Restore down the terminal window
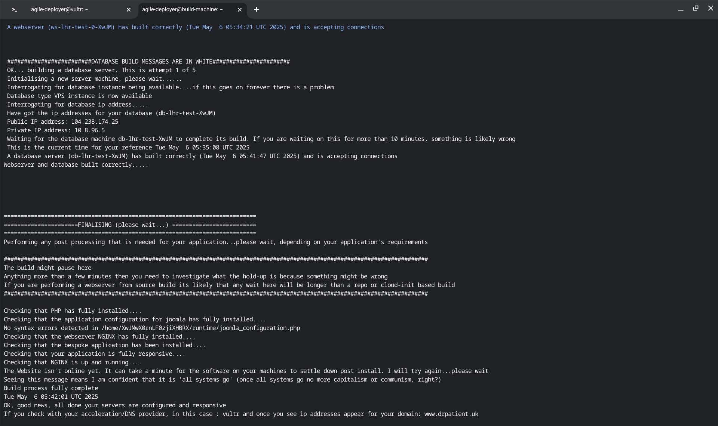718x426 pixels. (x=696, y=8)
